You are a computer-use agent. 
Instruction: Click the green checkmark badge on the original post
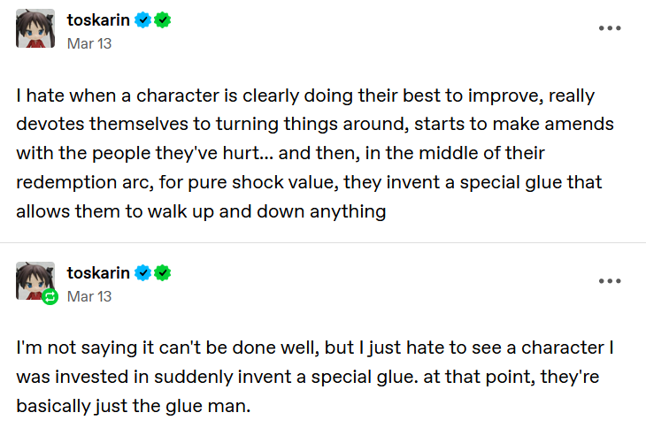(x=163, y=19)
